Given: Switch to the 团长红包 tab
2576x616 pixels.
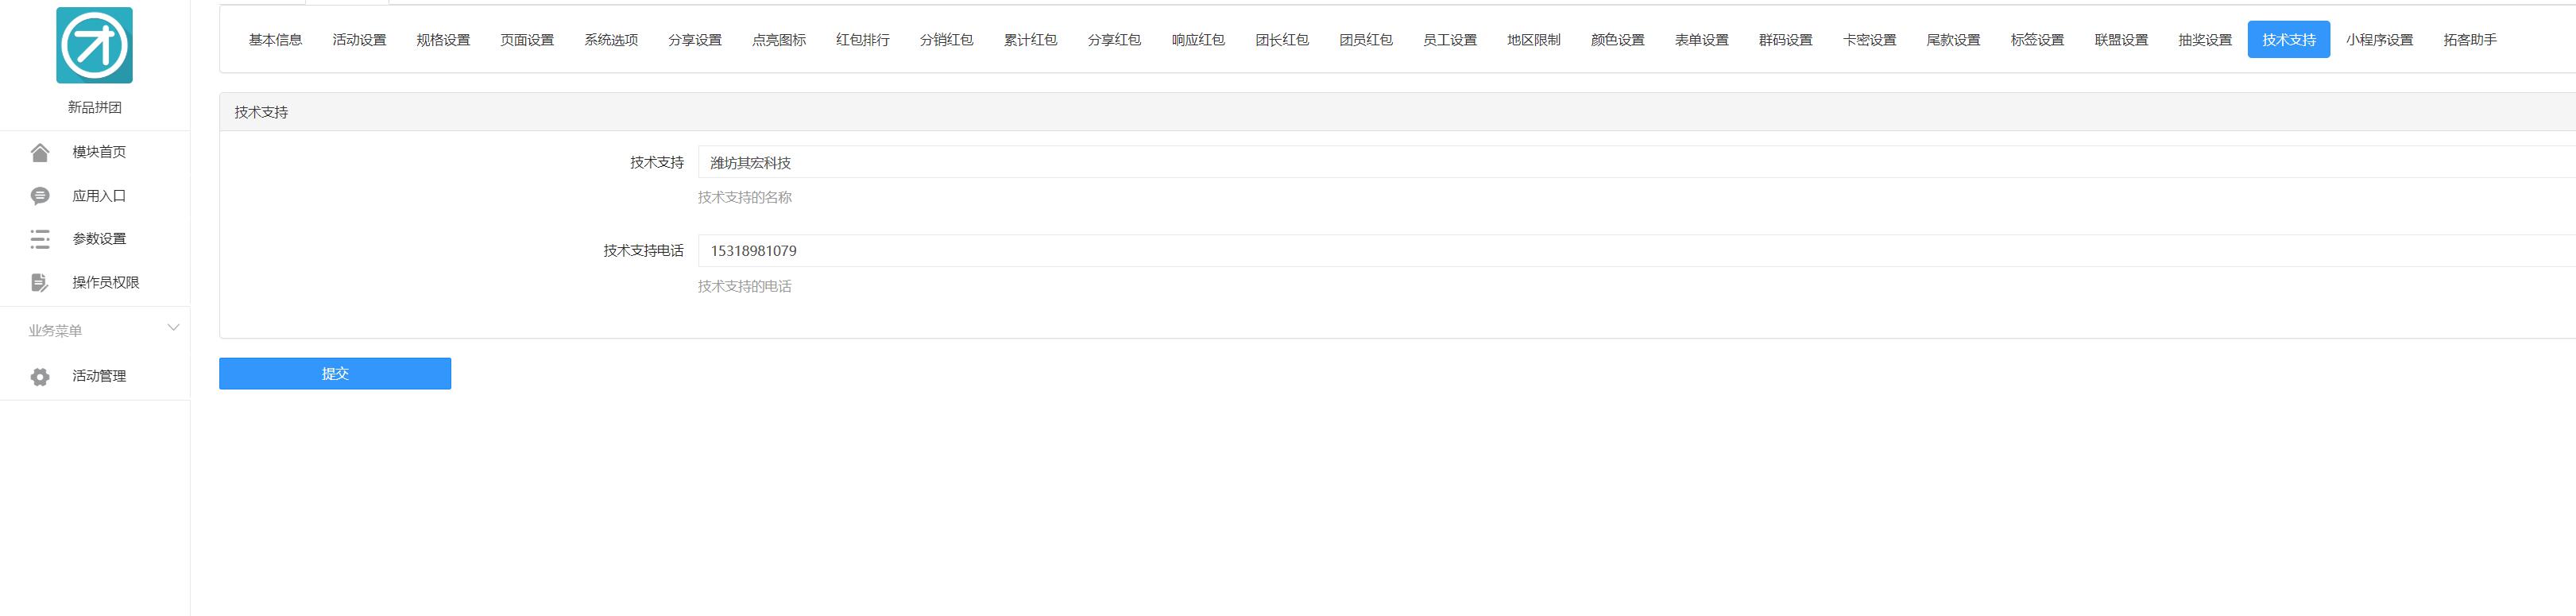Looking at the screenshot, I should pyautogui.click(x=1282, y=40).
